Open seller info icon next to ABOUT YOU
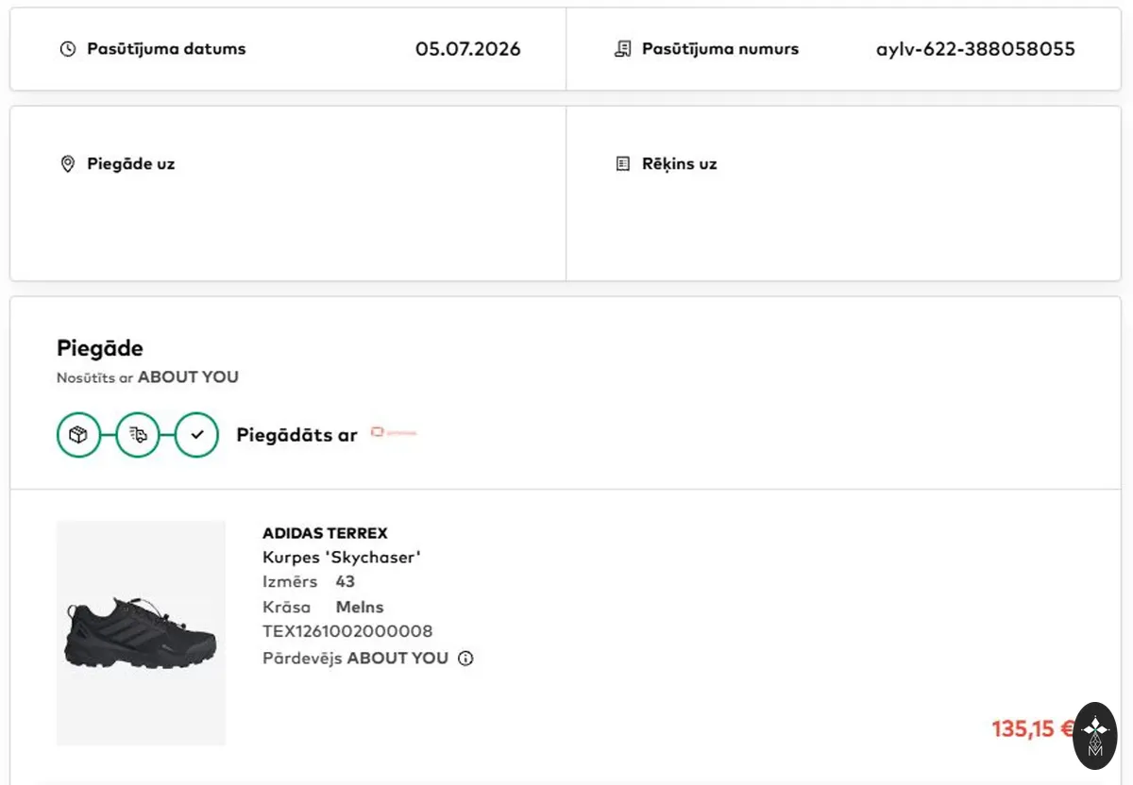 point(465,659)
